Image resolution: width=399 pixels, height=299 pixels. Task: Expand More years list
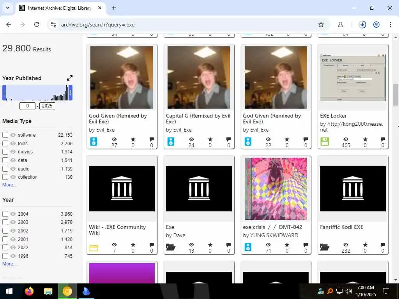pos(9,264)
